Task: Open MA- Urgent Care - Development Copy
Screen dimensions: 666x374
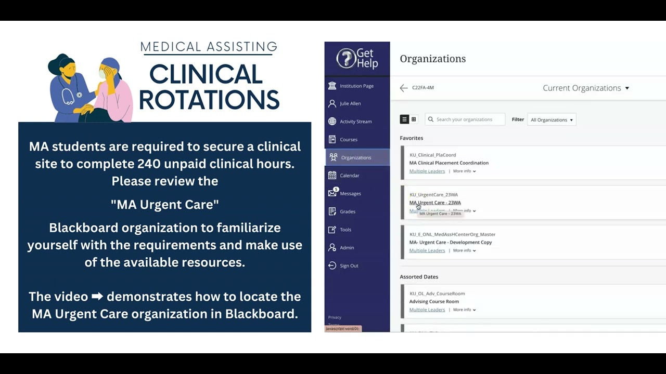Action: coord(451,242)
